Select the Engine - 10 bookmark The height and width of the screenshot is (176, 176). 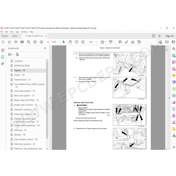[x=19, y=70]
